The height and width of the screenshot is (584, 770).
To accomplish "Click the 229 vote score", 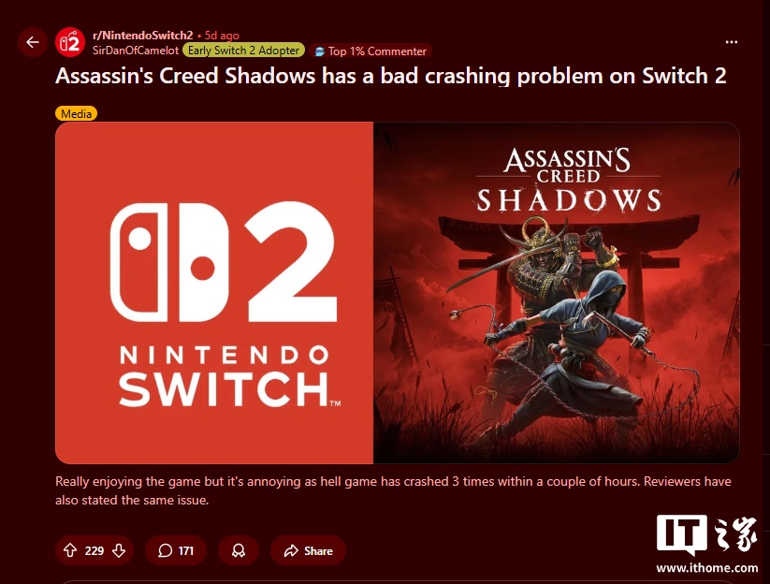I will point(94,550).
